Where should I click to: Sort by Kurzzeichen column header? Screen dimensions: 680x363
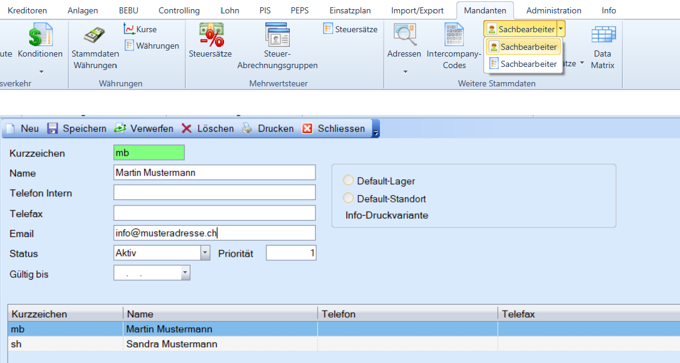coord(66,314)
